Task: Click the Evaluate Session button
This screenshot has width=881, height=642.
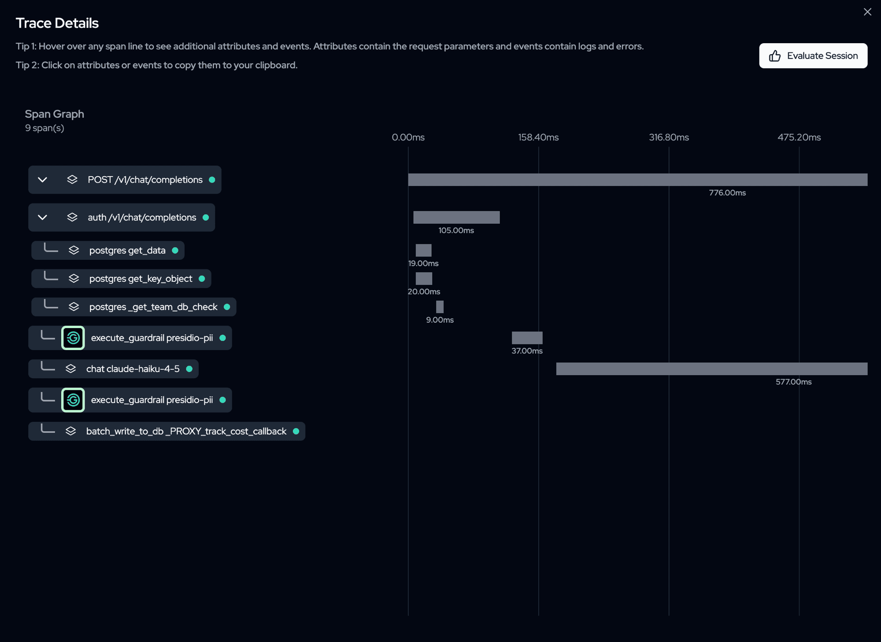Action: click(813, 55)
